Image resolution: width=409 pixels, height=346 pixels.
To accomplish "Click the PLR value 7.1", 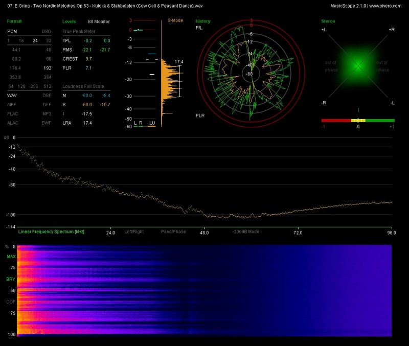I will [88, 68].
